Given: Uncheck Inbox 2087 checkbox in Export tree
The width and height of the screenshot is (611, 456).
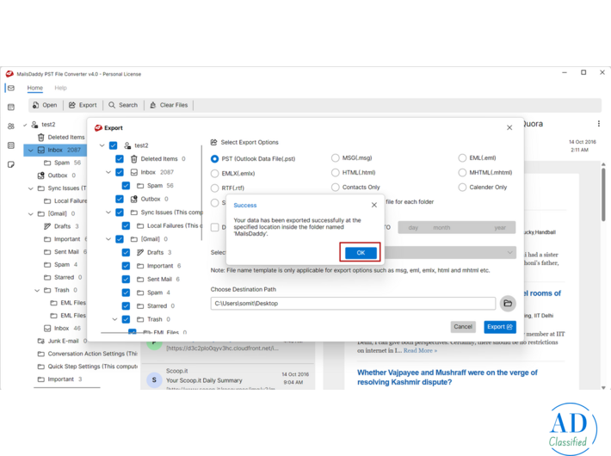Looking at the screenshot, I should (x=120, y=172).
